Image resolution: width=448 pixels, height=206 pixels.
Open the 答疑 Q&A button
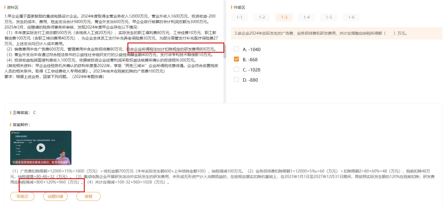coord(89,196)
